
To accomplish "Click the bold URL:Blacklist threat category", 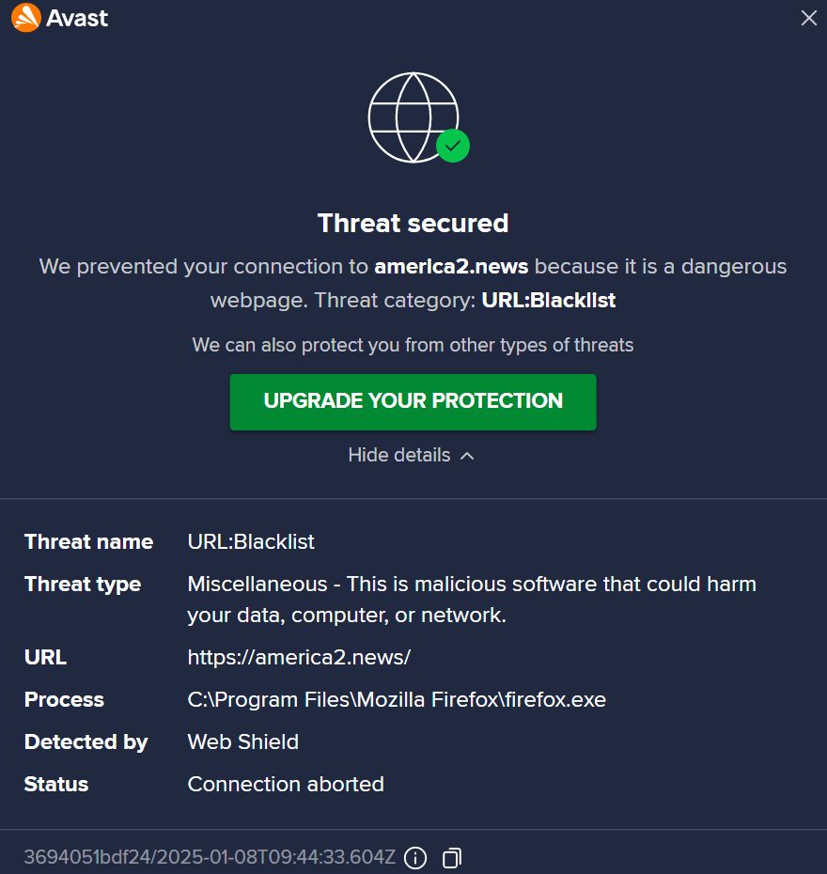I will [x=548, y=301].
